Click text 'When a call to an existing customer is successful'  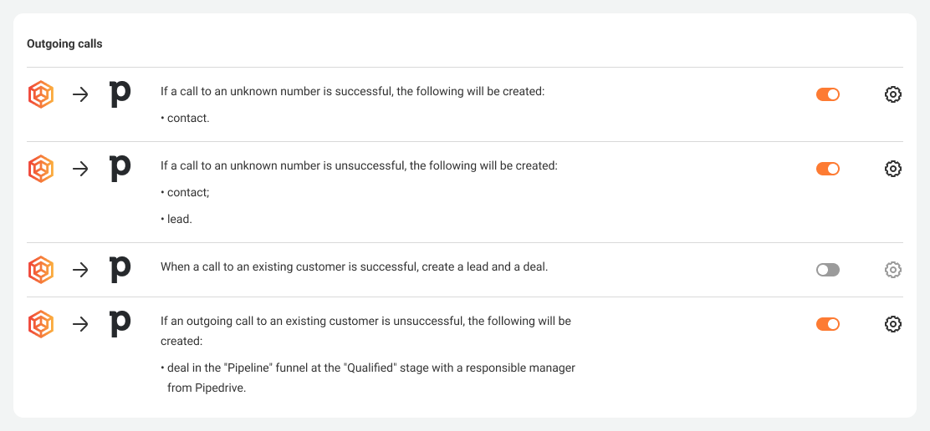pos(289,267)
